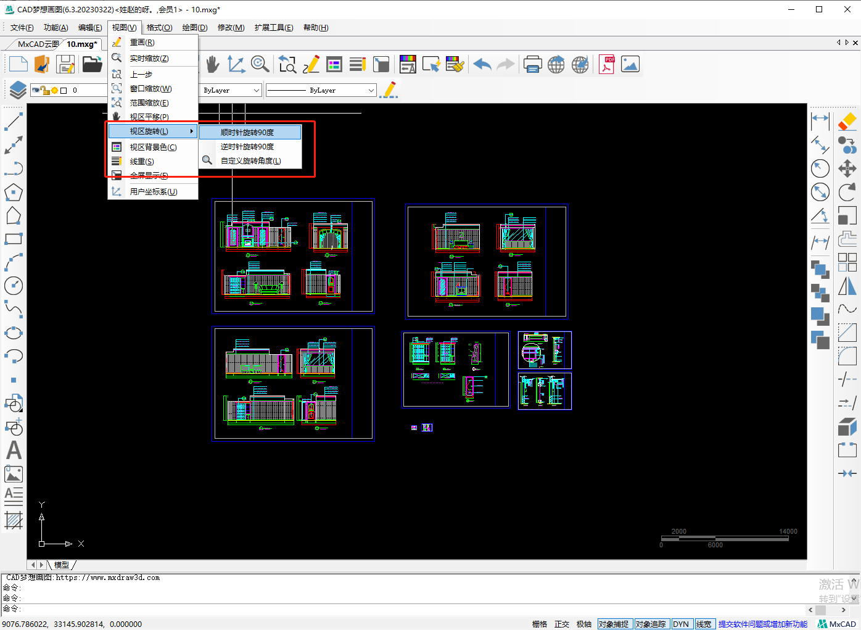Choose 重画(R) menu entry
The width and height of the screenshot is (861, 630).
(x=152, y=42)
